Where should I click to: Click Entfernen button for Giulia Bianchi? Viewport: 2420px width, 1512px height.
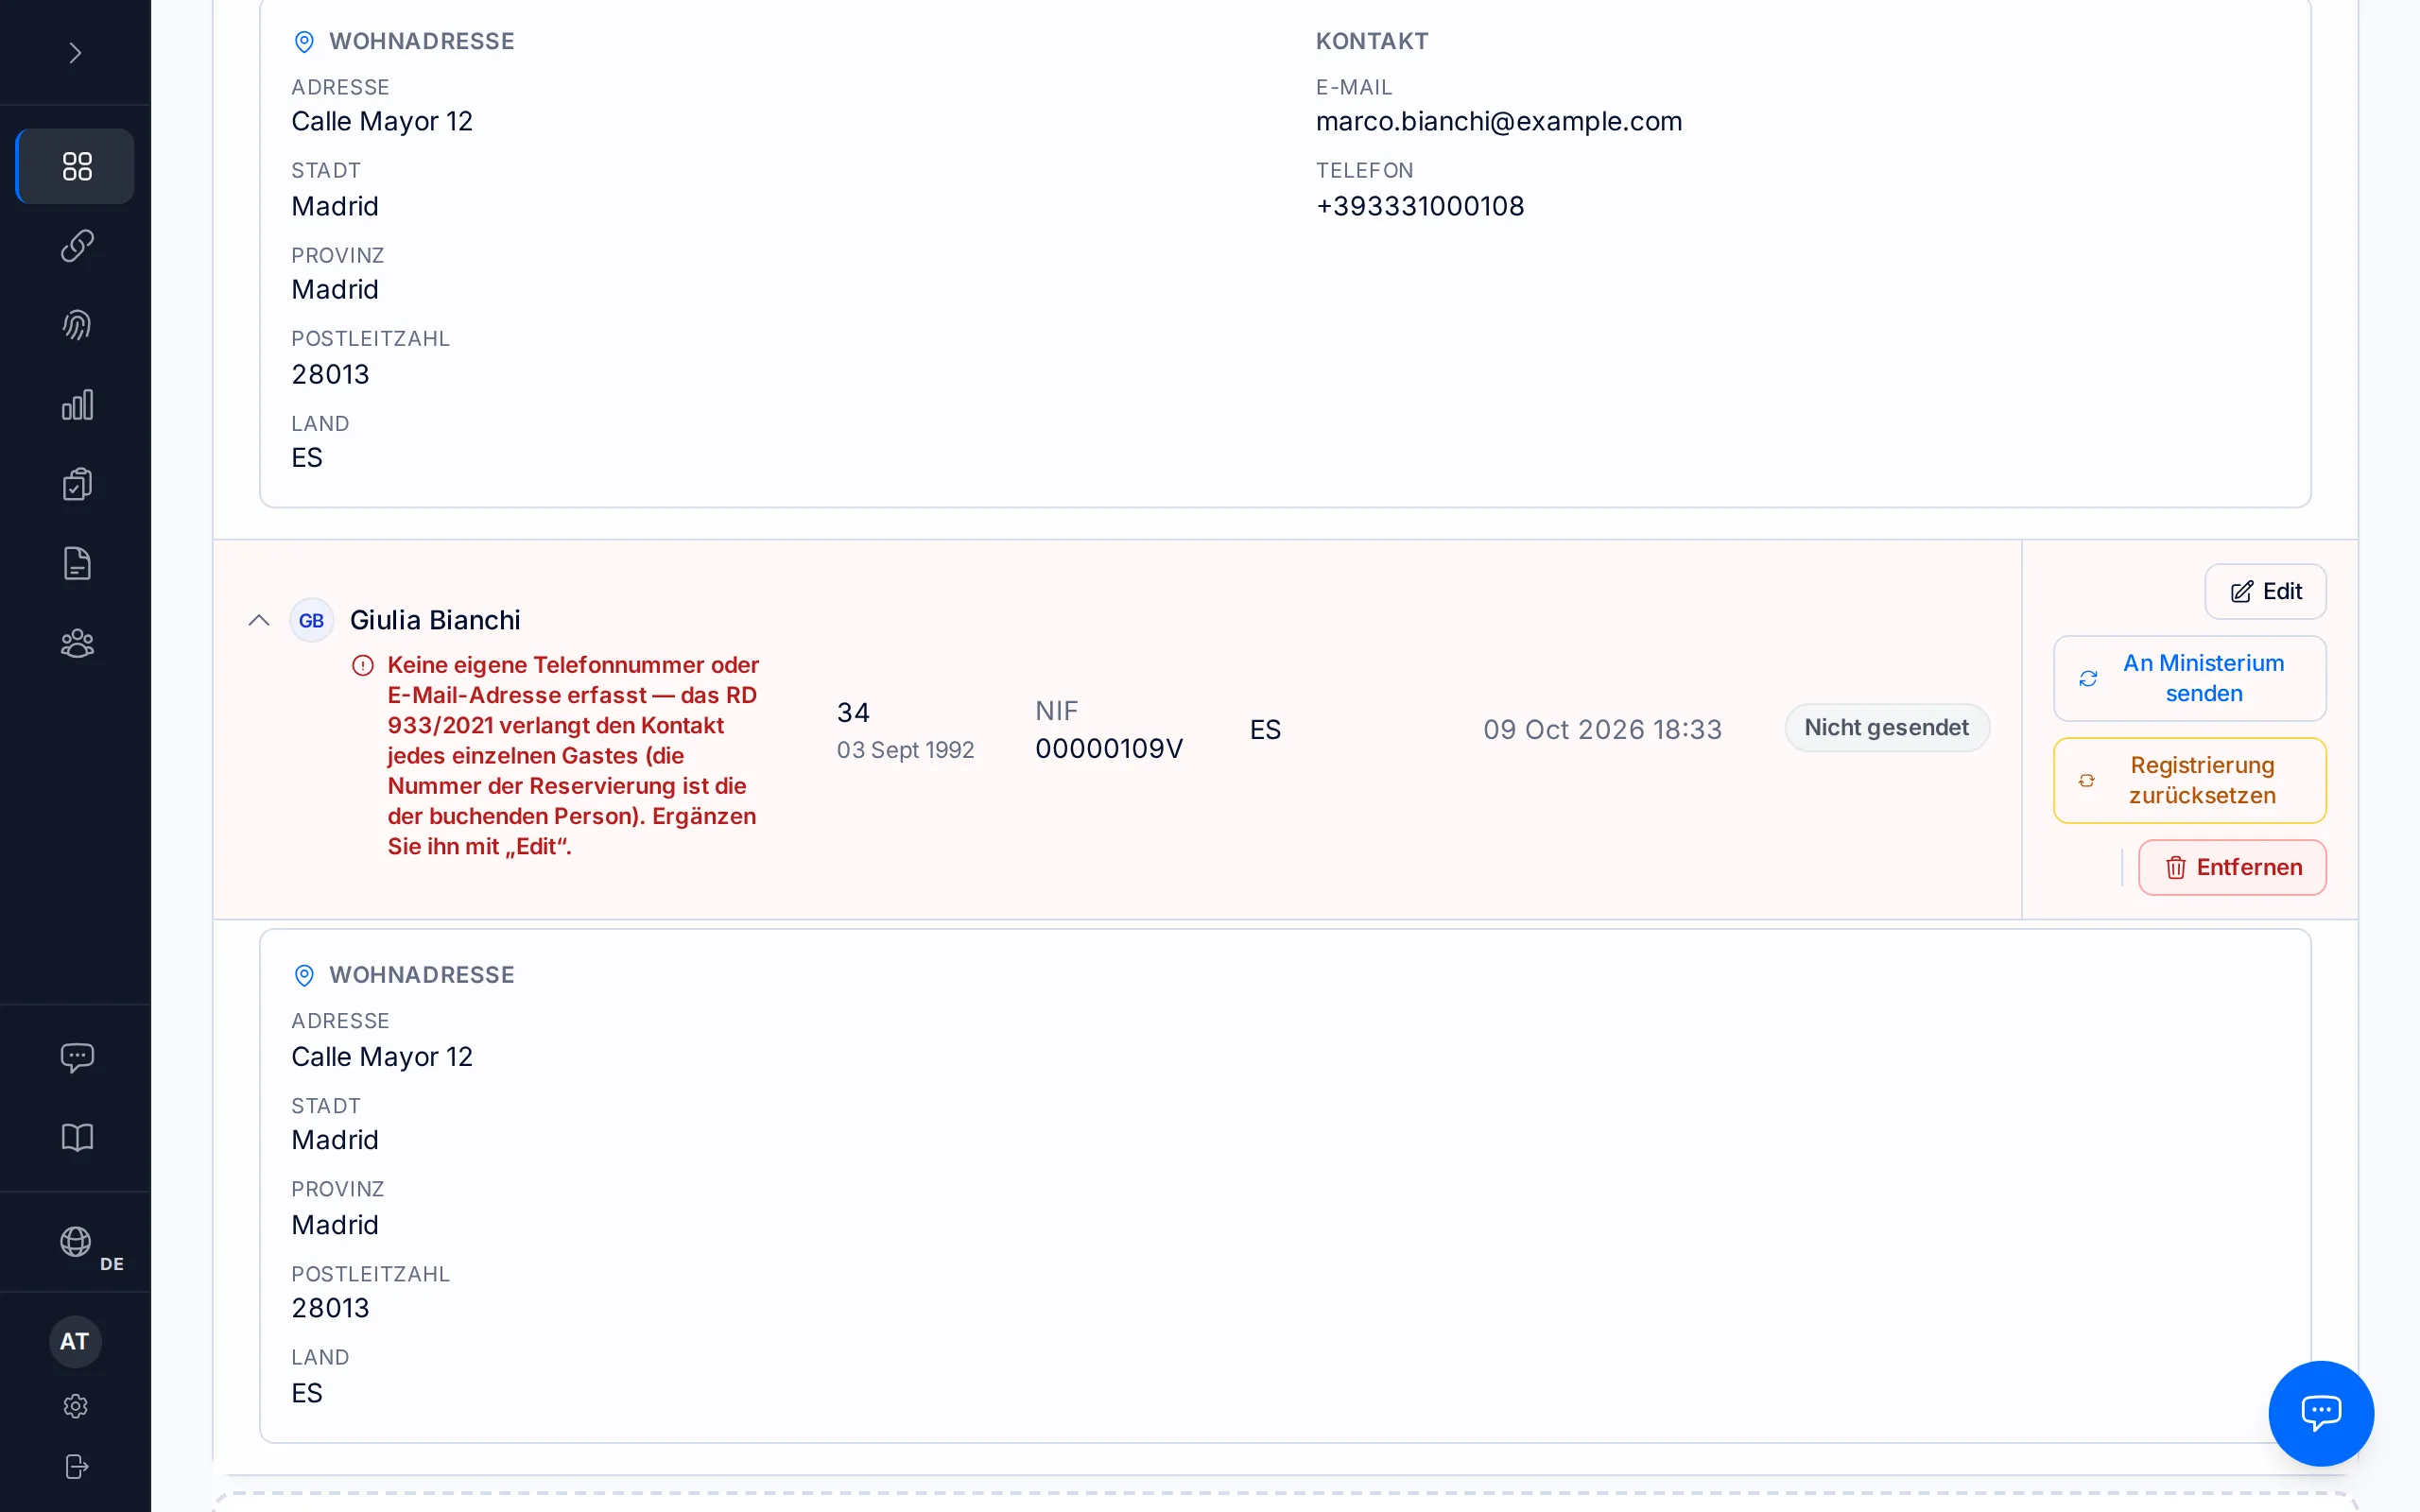coord(2232,867)
